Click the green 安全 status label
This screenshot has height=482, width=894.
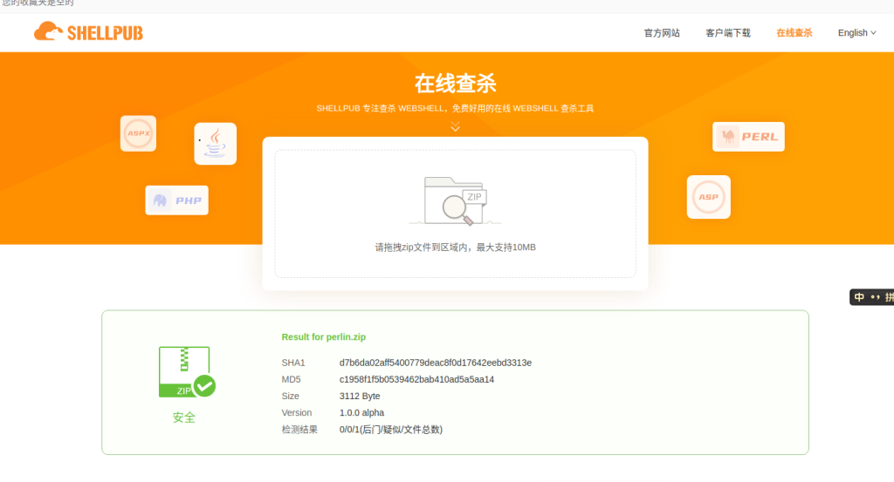tap(183, 418)
